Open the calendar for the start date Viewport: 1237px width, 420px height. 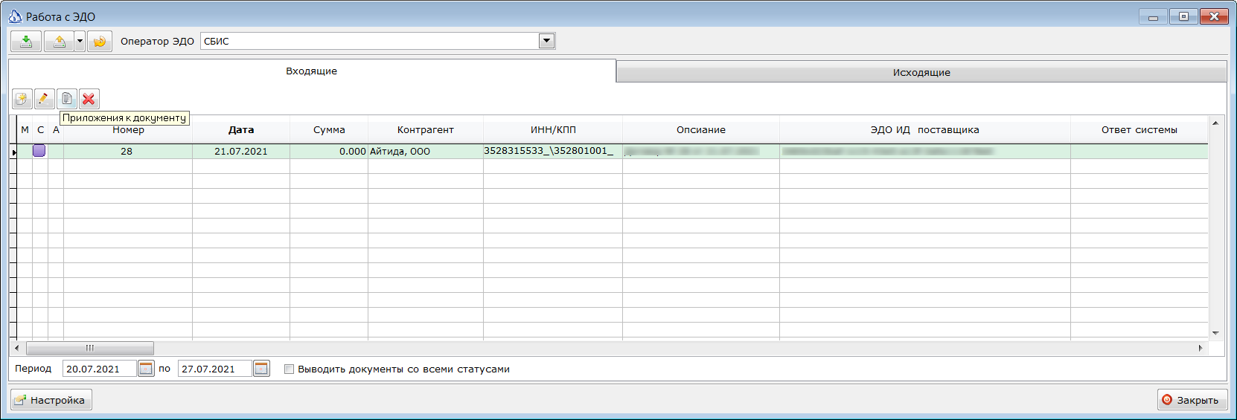pyautogui.click(x=146, y=369)
